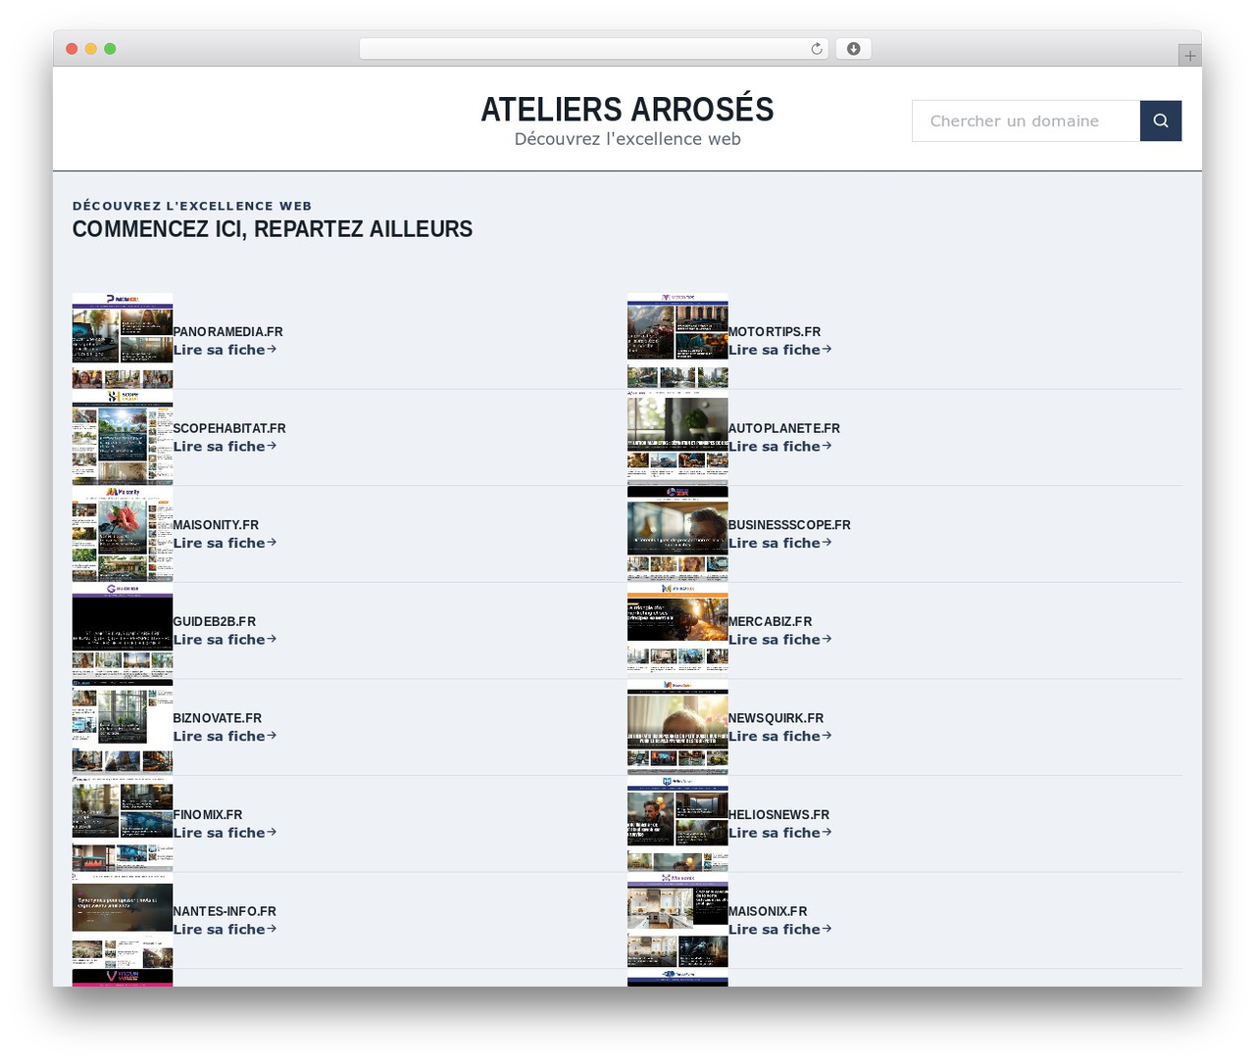The width and height of the screenshot is (1255, 1062).
Task: Open 'Lire sa fiche' for HELIOSNEWS.FR
Action: (x=779, y=833)
